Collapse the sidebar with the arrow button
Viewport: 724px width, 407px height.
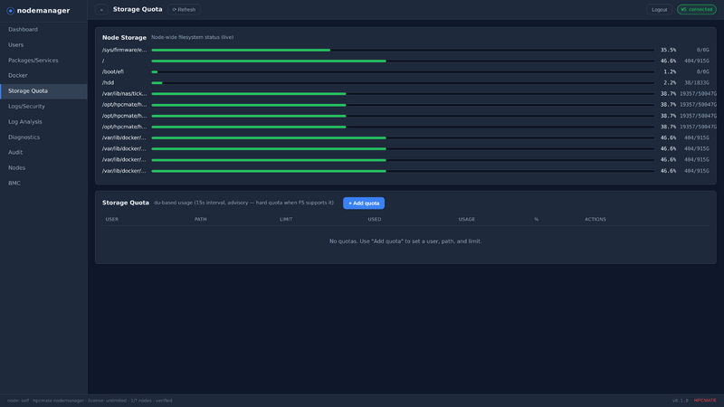(x=101, y=10)
